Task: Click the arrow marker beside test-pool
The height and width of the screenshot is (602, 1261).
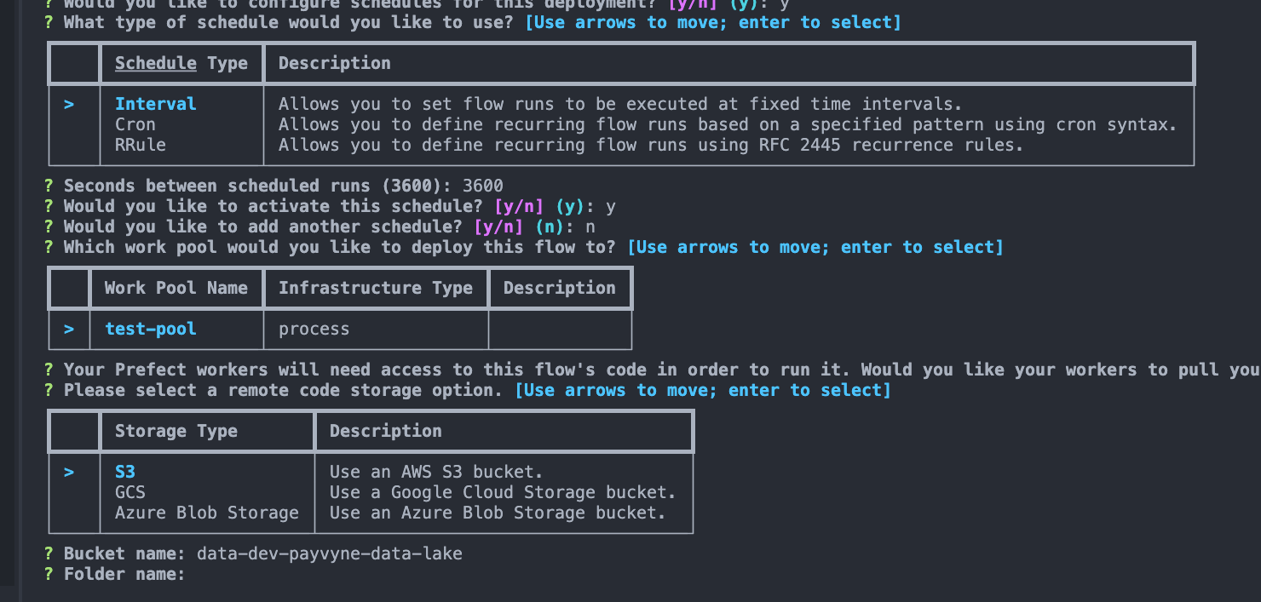Action: coord(69,329)
